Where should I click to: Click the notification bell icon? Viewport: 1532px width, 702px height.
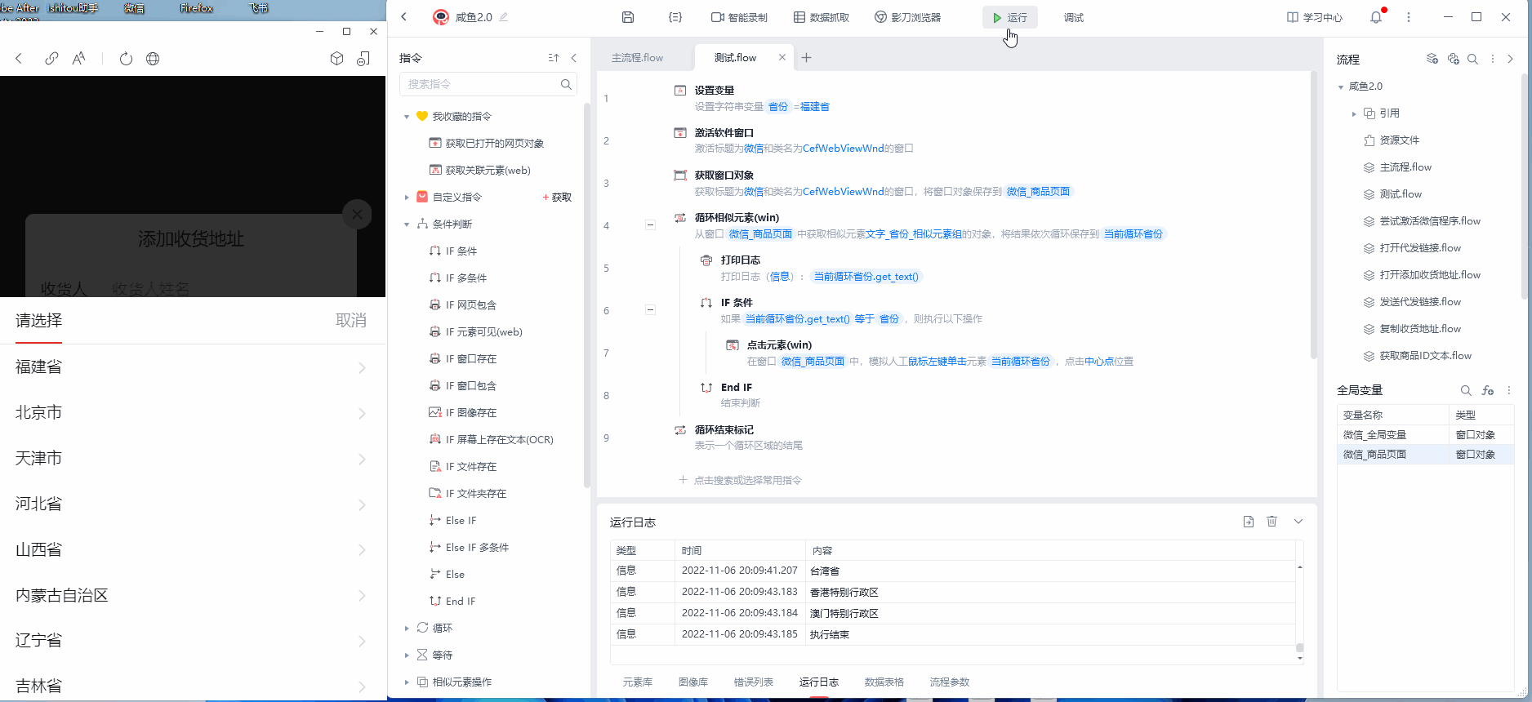[x=1376, y=17]
